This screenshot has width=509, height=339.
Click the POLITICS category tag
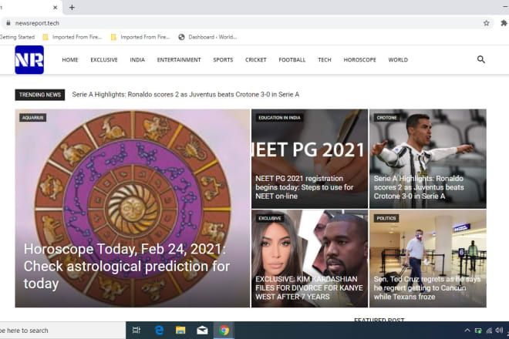click(386, 218)
